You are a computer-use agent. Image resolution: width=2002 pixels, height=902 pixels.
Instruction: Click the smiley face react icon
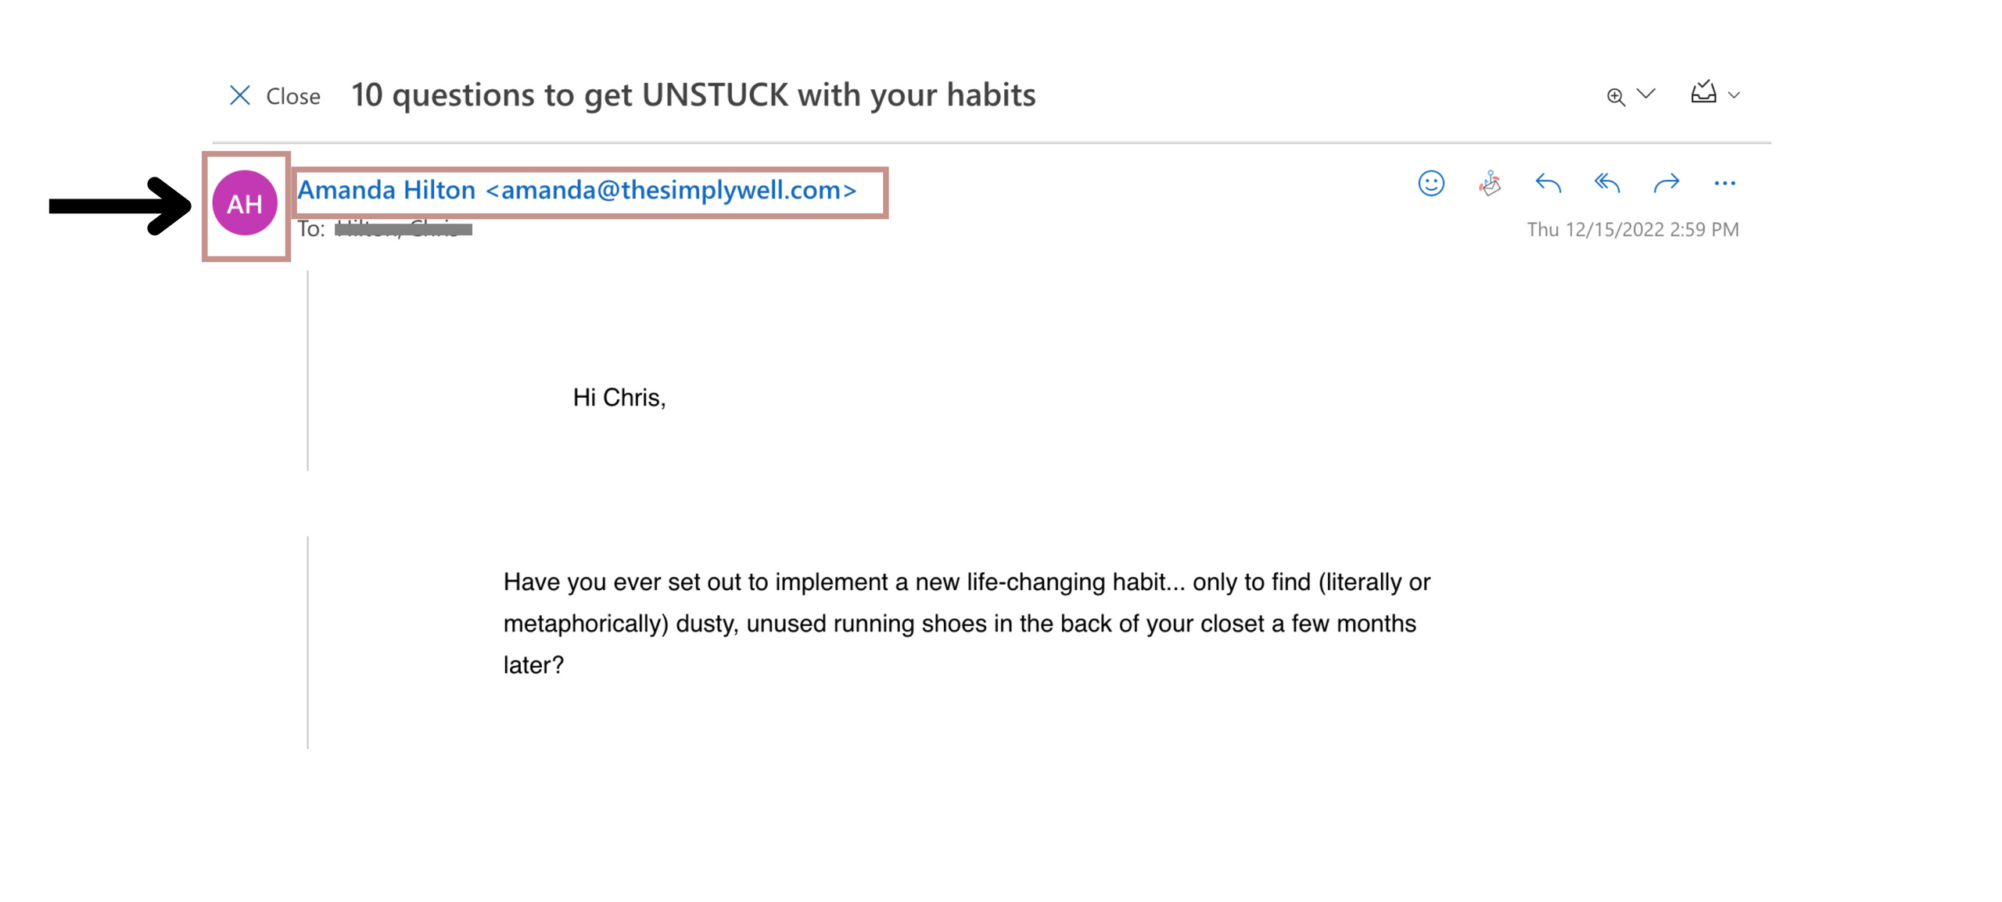pyautogui.click(x=1430, y=184)
